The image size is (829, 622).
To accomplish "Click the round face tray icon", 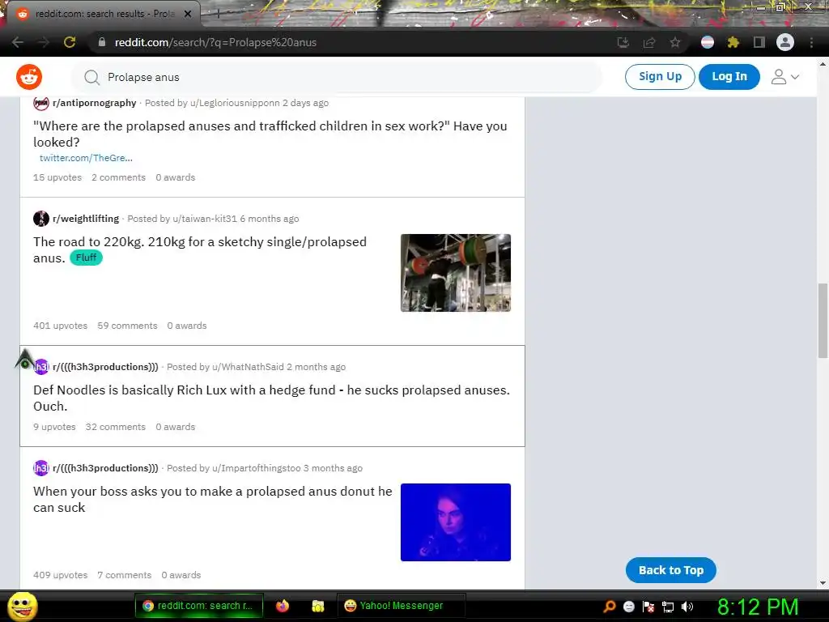I will (628, 607).
